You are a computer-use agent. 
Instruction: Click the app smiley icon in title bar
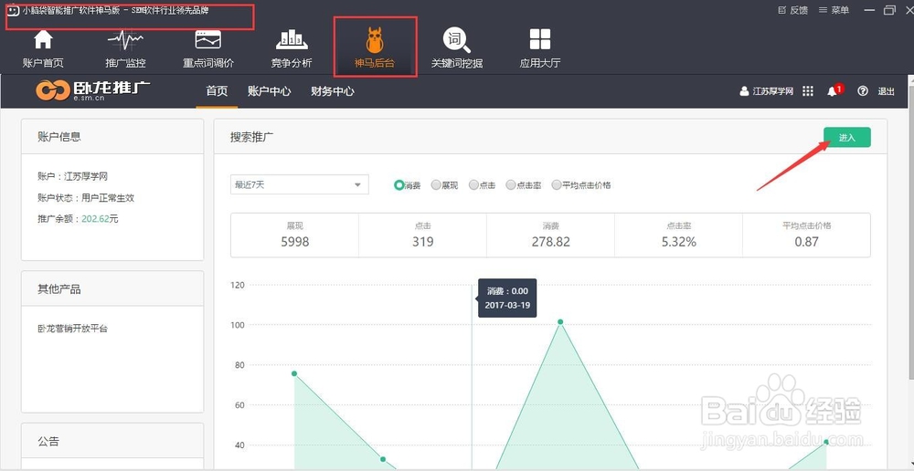click(12, 10)
